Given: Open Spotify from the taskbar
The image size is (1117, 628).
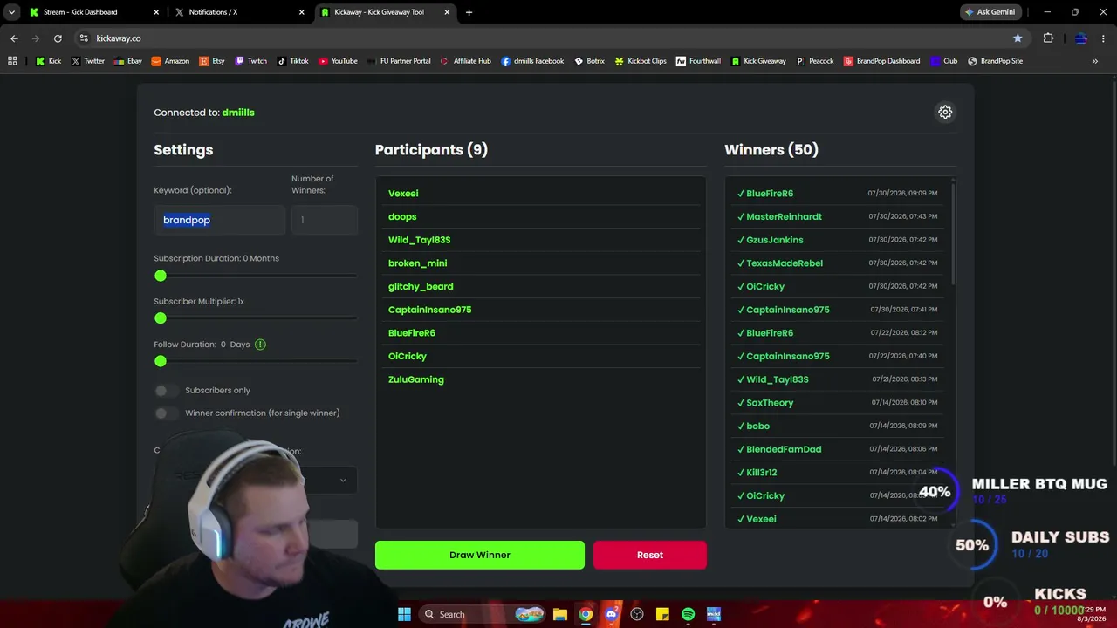Looking at the screenshot, I should point(688,614).
